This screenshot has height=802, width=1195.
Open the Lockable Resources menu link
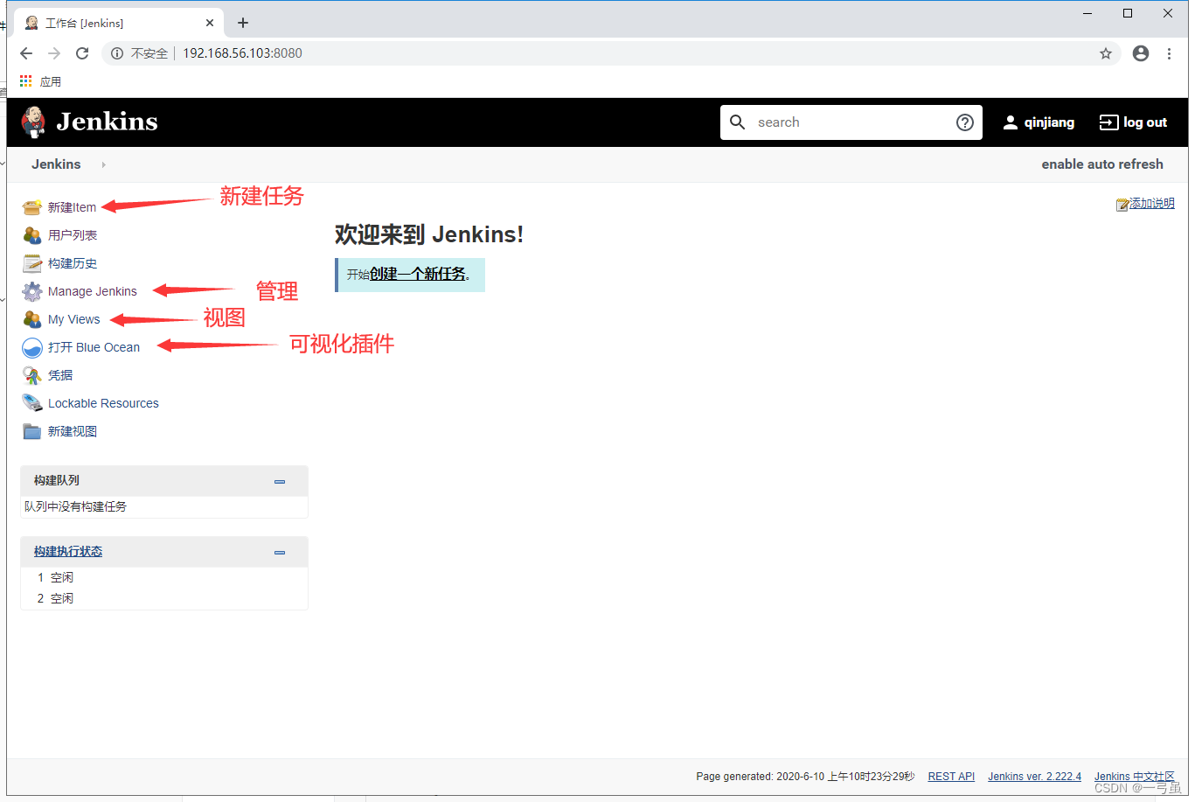click(103, 403)
